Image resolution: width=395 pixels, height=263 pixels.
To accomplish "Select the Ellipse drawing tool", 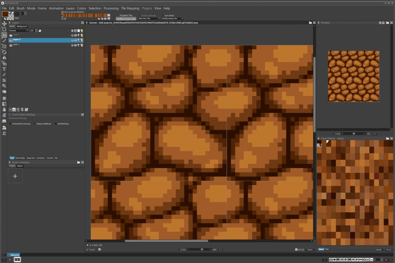I will 4,52.
